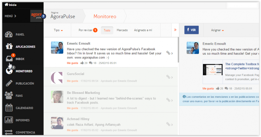Click the Achmad Hilmy avatar
This screenshot has height=137, width=261.
[57, 123]
